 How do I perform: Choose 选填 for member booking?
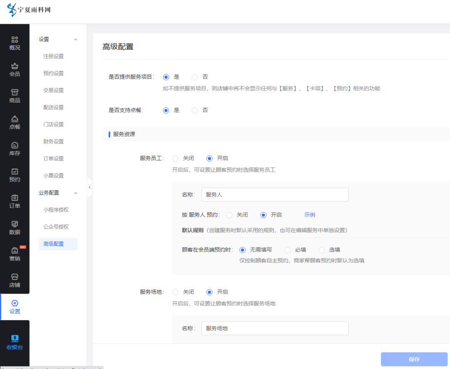(322, 250)
